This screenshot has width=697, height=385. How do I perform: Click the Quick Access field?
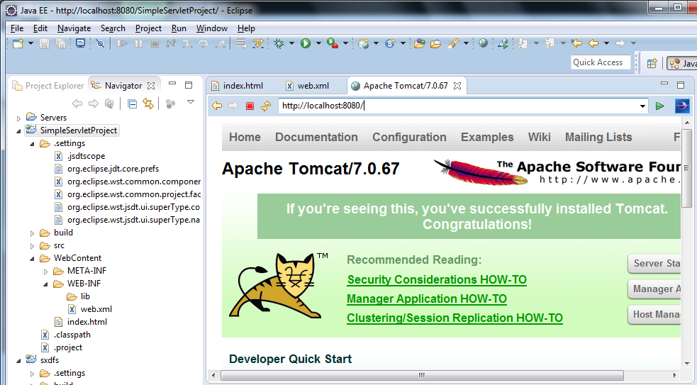(601, 62)
